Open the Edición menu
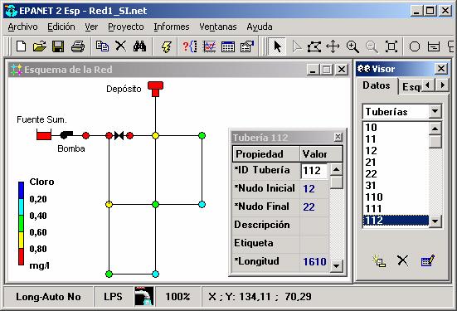Viewport: 457px width, 311px height. click(61, 27)
